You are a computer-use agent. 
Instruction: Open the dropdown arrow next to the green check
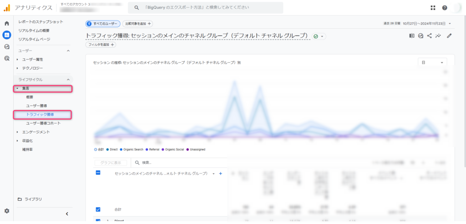pyautogui.click(x=322, y=36)
